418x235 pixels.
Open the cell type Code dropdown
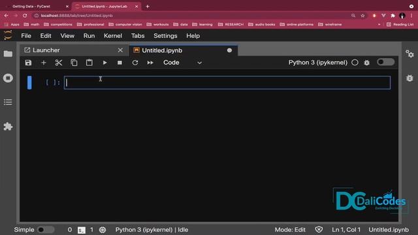pyautogui.click(x=183, y=63)
